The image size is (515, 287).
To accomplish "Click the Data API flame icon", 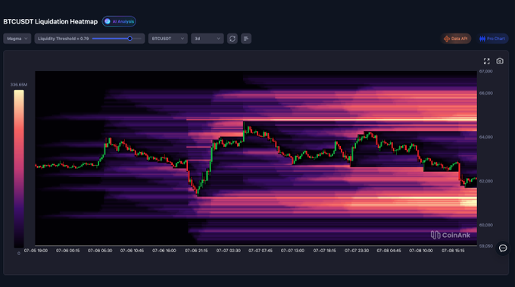I will 447,39.
